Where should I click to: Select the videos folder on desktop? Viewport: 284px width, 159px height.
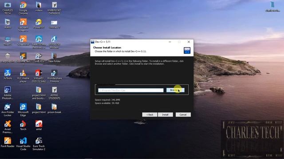[x=39, y=7]
